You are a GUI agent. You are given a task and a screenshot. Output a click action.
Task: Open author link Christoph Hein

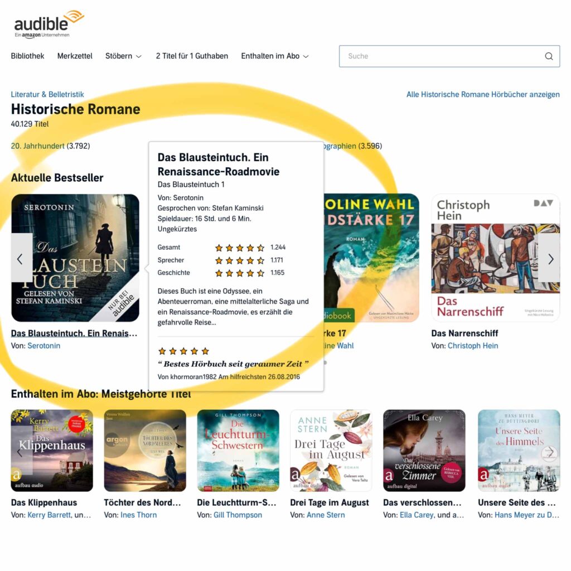coord(473,346)
